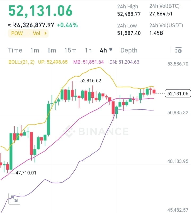Click the POW tag label
Image resolution: width=191 pixels, height=213 pixels.
coord(17,33)
